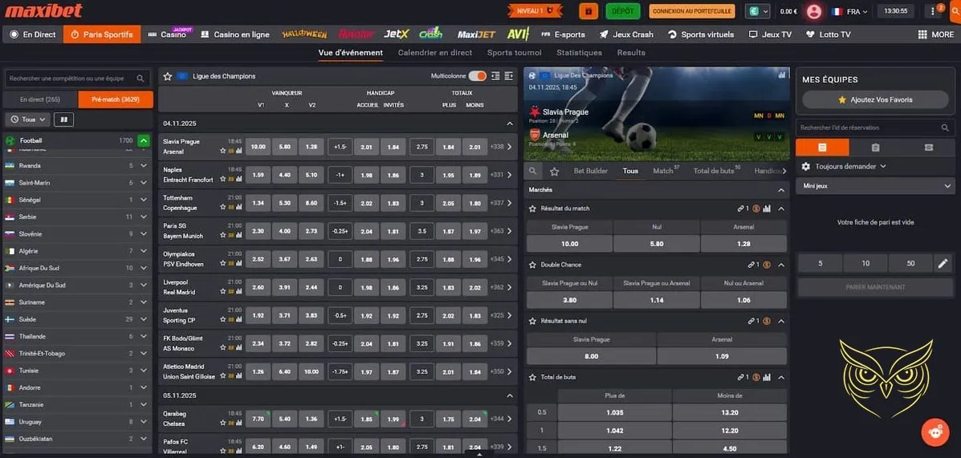The height and width of the screenshot is (458, 961).
Task: Open the user profile avatar icon
Action: (x=814, y=11)
